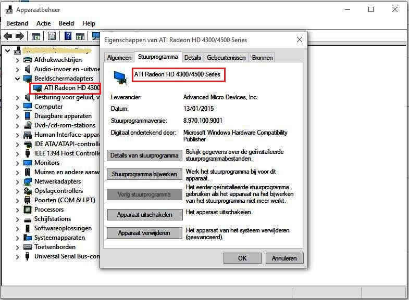
Task: Click the Netwerkadapters icon
Action: click(x=28, y=181)
